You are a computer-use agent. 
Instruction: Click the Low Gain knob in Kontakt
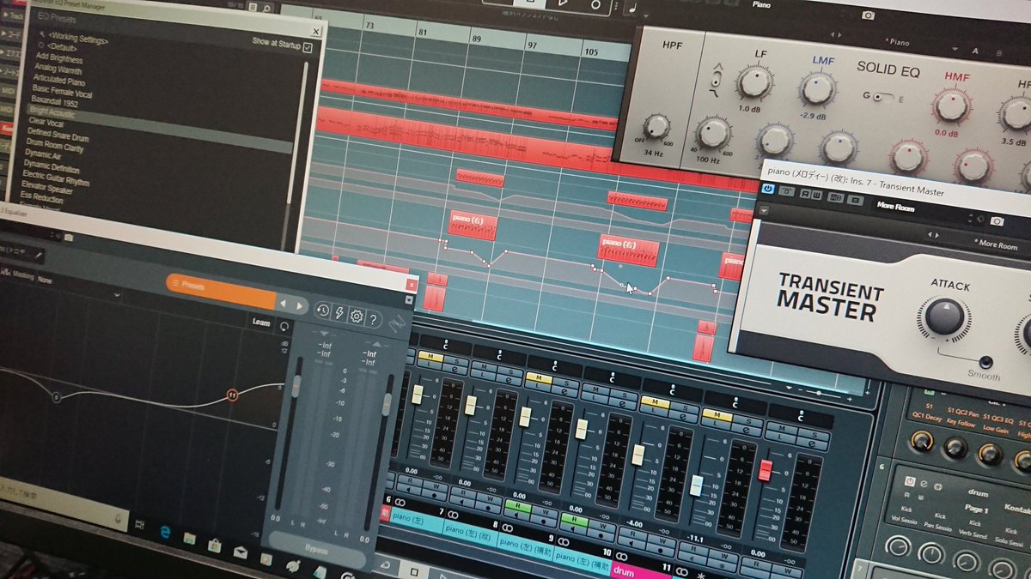point(990,453)
